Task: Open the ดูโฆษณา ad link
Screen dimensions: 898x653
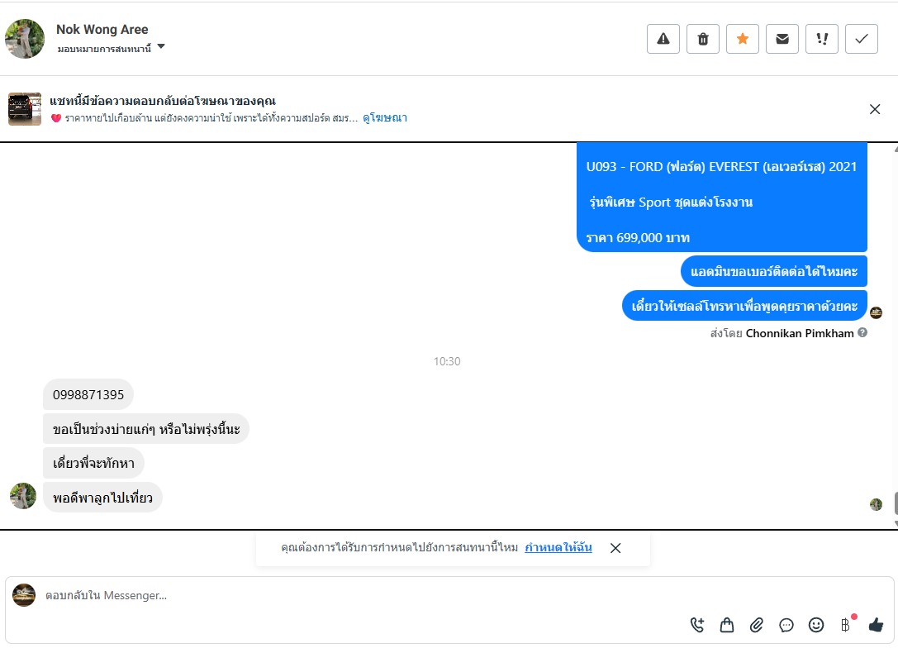Action: tap(385, 118)
